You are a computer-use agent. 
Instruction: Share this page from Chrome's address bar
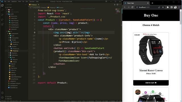coord(159,7)
